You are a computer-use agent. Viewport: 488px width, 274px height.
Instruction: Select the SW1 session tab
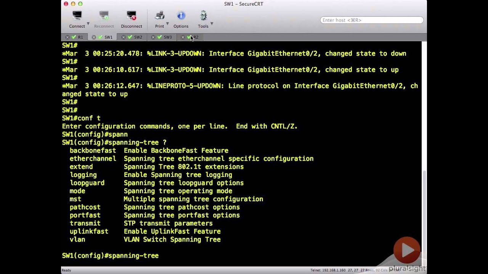click(x=103, y=37)
